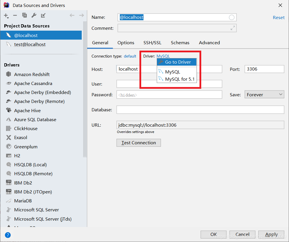Select the HSQLDB (Remote) driver
This screenshot has height=242, width=289.
[42, 174]
